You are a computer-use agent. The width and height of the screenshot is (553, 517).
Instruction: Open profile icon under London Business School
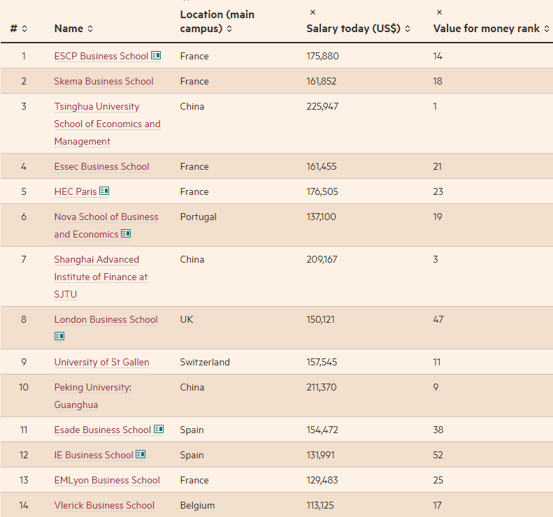(59, 336)
